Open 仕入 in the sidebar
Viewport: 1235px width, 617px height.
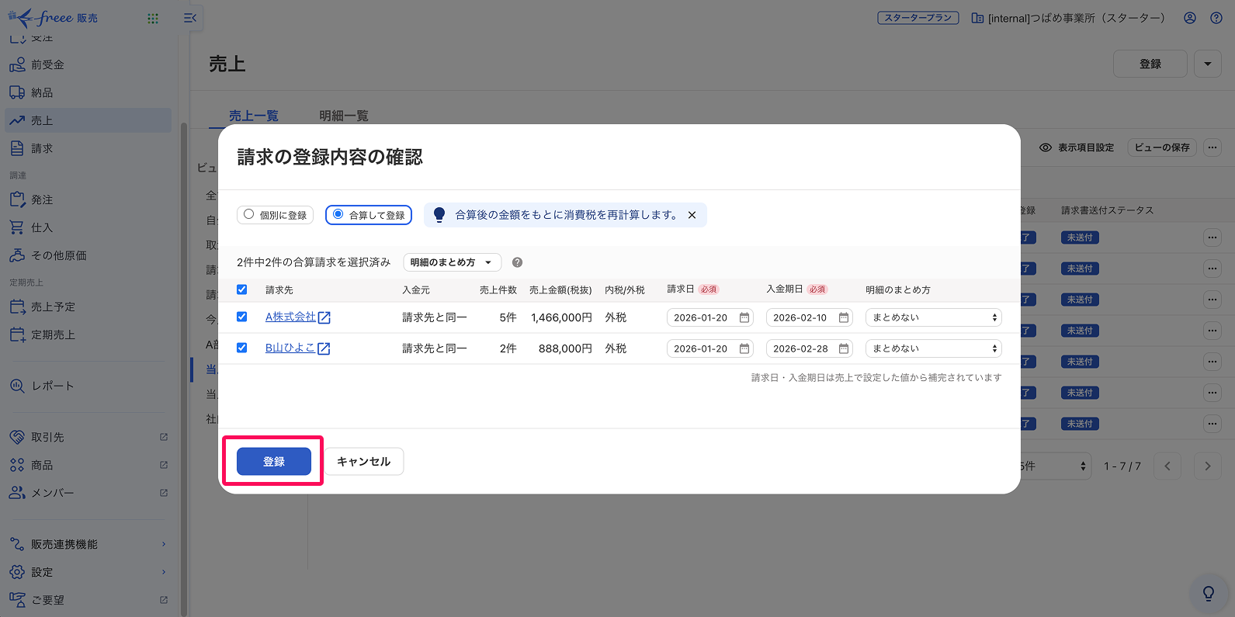pyautogui.click(x=87, y=227)
